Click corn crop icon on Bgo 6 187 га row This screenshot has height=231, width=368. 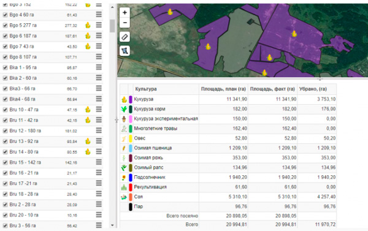pyautogui.click(x=88, y=36)
